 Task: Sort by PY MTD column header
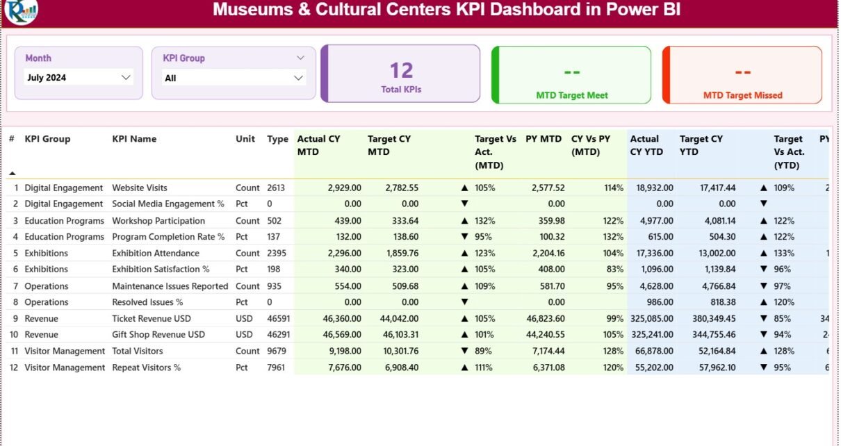[543, 139]
